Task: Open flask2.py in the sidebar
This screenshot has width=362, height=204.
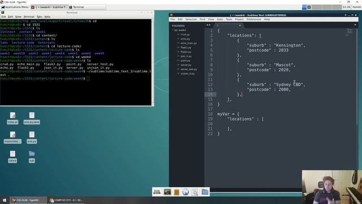Action: 186,52
